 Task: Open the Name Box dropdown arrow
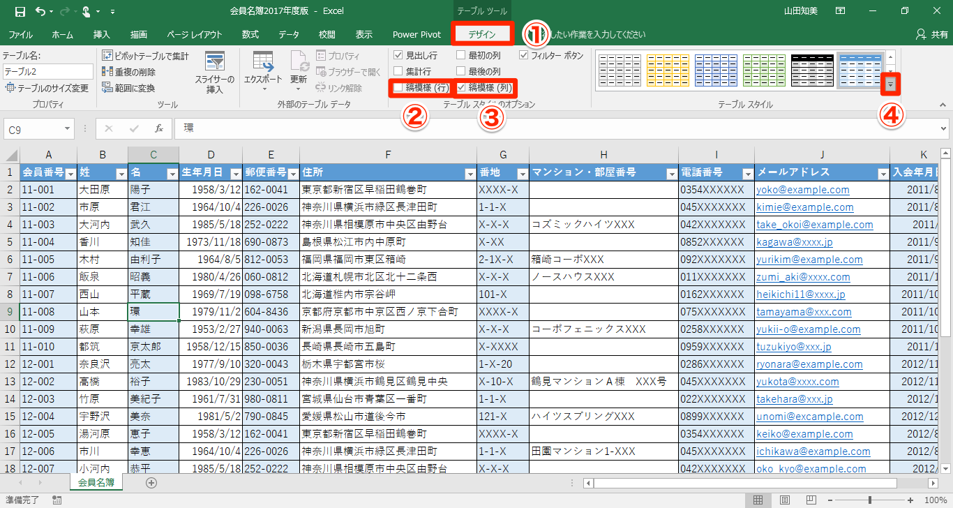[67, 129]
